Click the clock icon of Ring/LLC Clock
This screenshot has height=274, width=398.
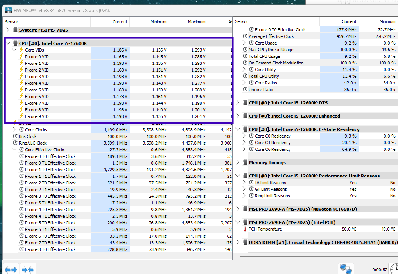(15, 143)
